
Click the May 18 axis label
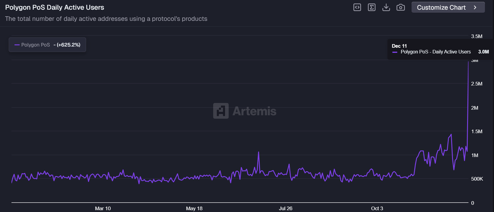(x=194, y=208)
